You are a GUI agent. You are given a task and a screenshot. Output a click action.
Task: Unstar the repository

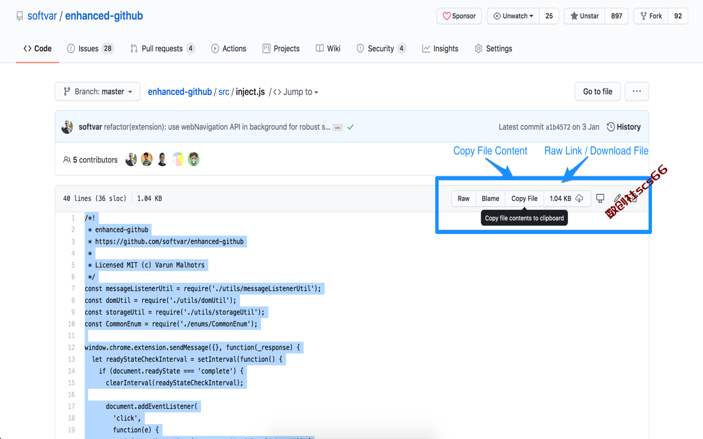click(584, 16)
